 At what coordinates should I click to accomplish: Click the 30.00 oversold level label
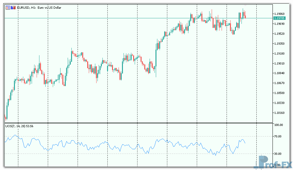click(278, 154)
